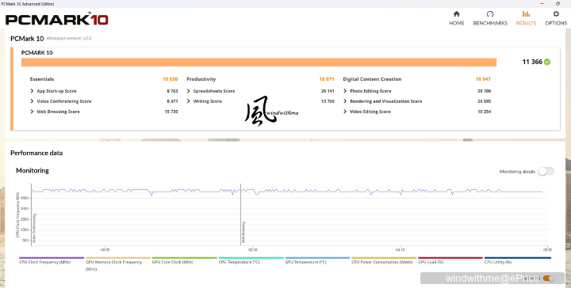The image size is (571, 288).
Task: Click the green valid-score checkmark icon
Action: tap(547, 62)
